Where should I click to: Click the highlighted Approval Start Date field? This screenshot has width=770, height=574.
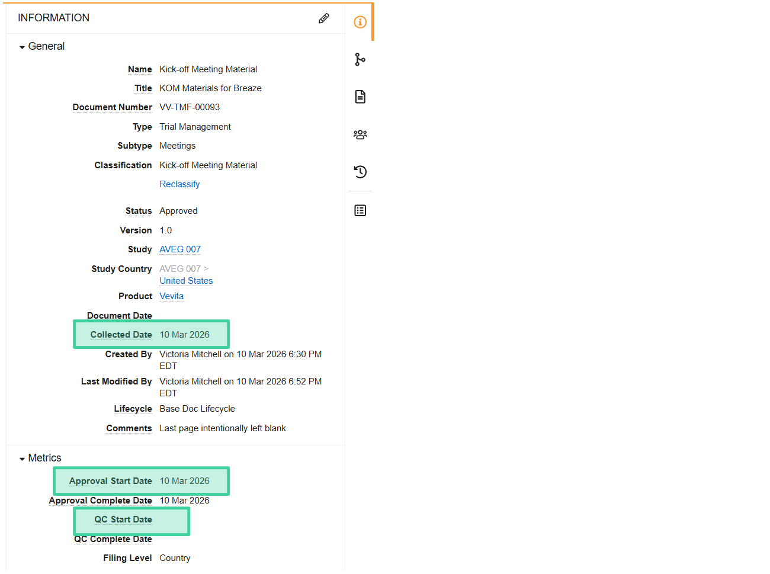140,480
